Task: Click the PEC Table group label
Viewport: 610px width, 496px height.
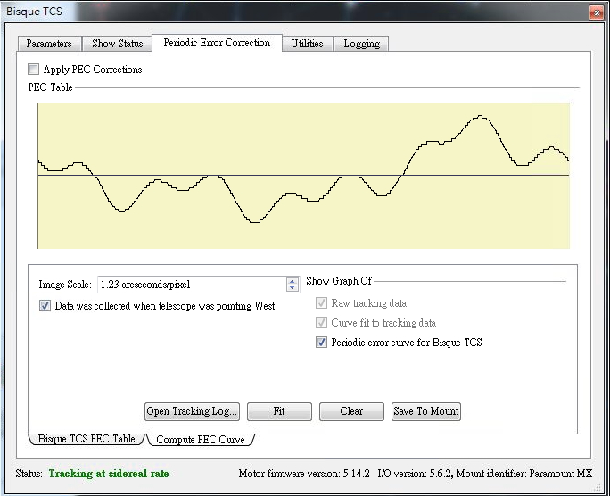Action: click(50, 87)
